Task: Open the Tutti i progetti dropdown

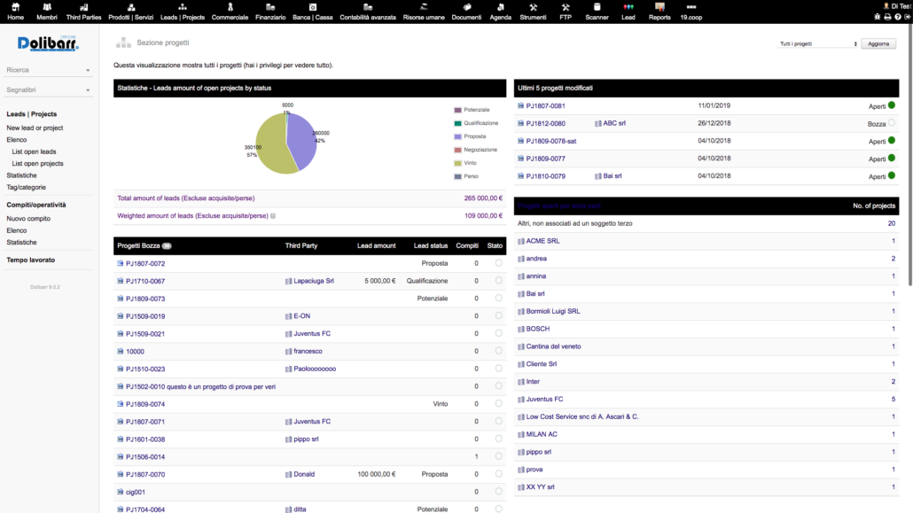Action: [x=818, y=43]
